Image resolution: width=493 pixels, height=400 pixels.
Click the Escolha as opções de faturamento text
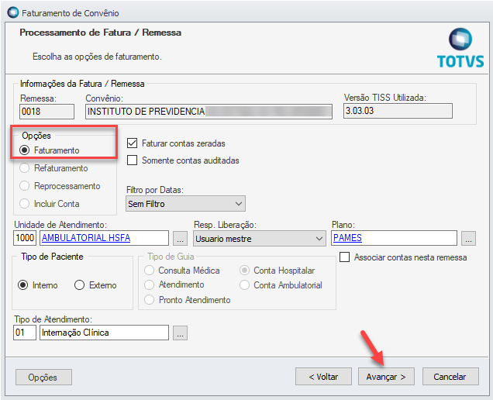(x=97, y=57)
